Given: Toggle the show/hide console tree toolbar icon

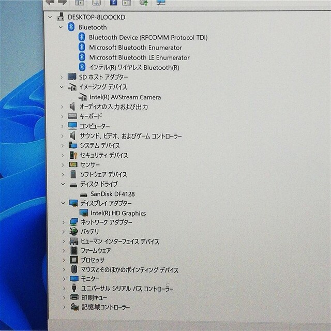Looking at the screenshot, I should (x=79, y=2).
